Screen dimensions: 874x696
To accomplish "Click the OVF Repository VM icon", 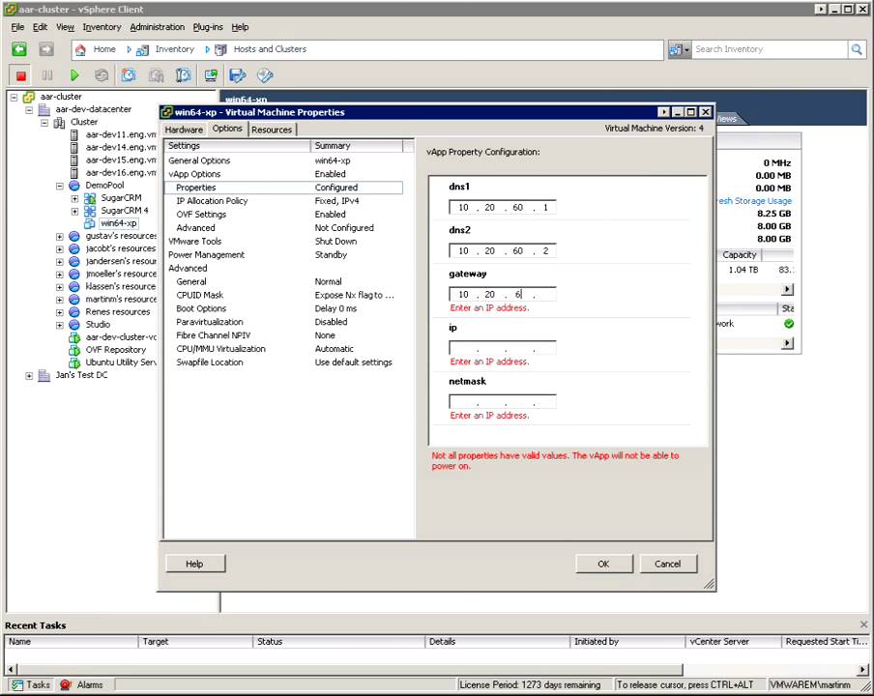I will point(74,351).
